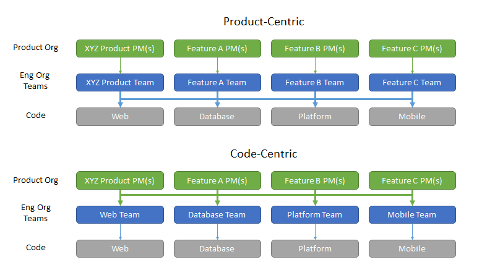Click the XYZ Product Team box
This screenshot has width=495, height=278.
pyautogui.click(x=120, y=83)
